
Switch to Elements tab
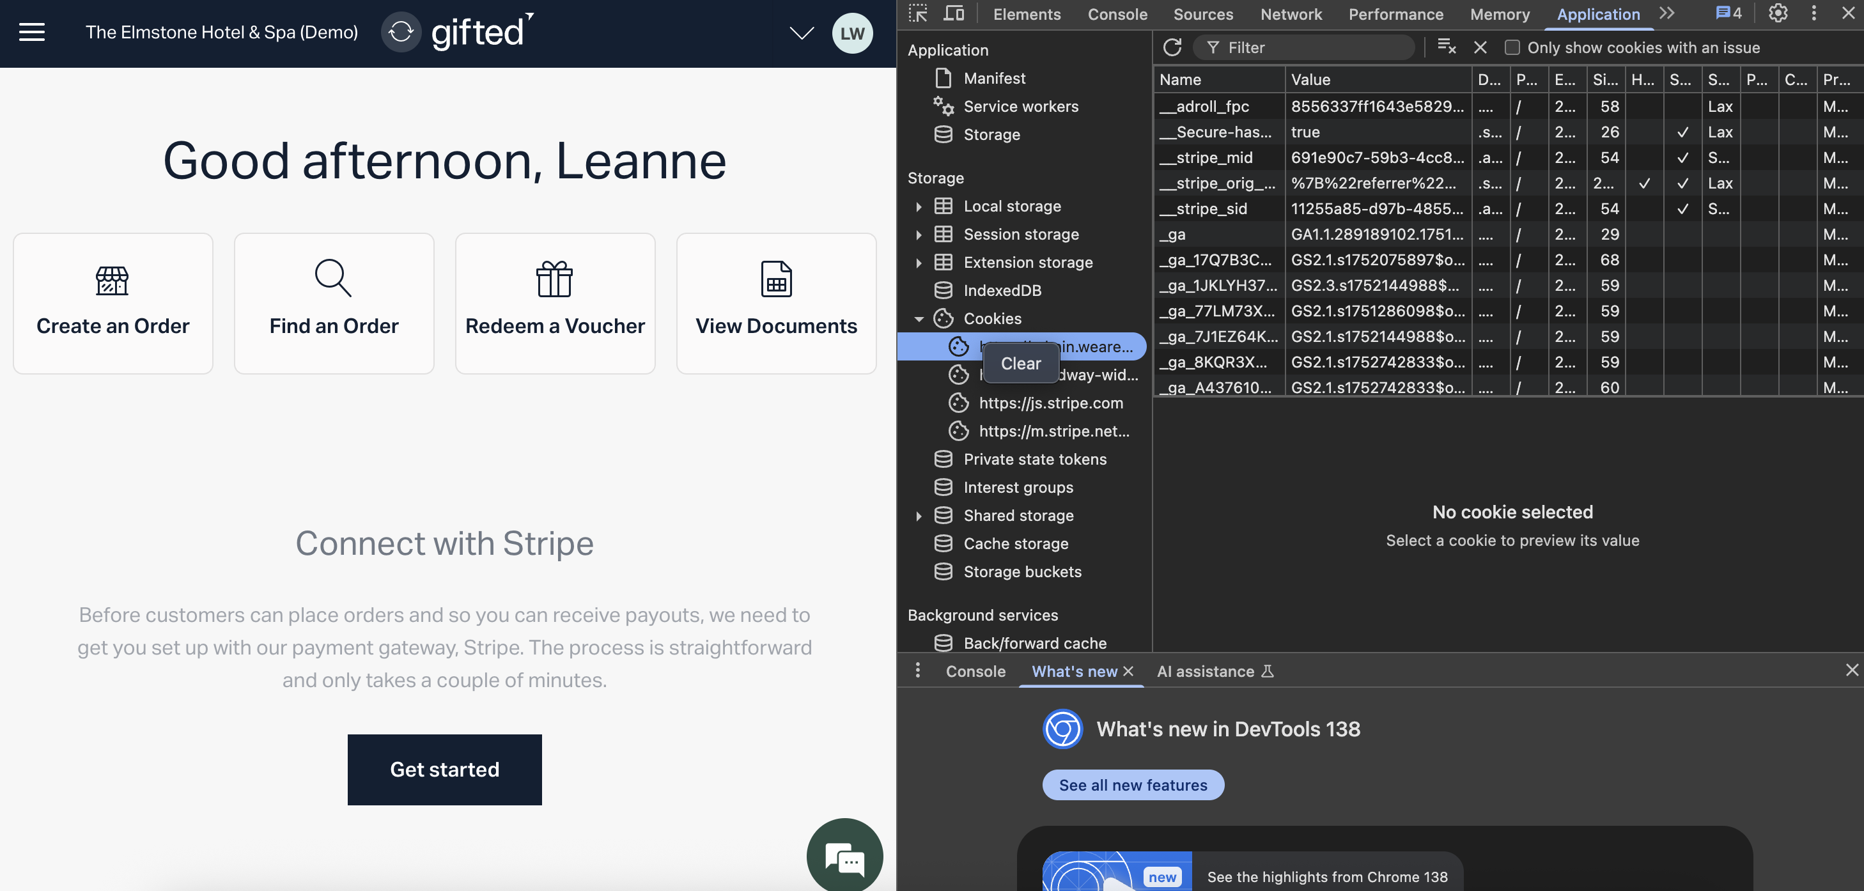tap(1027, 15)
